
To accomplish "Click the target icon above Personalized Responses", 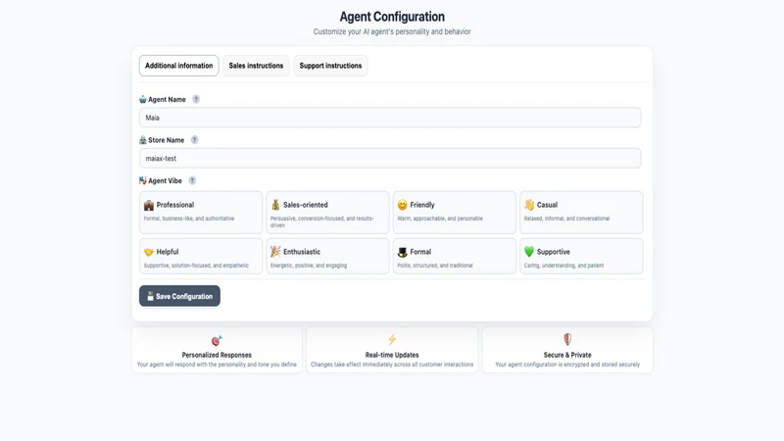I will click(217, 340).
